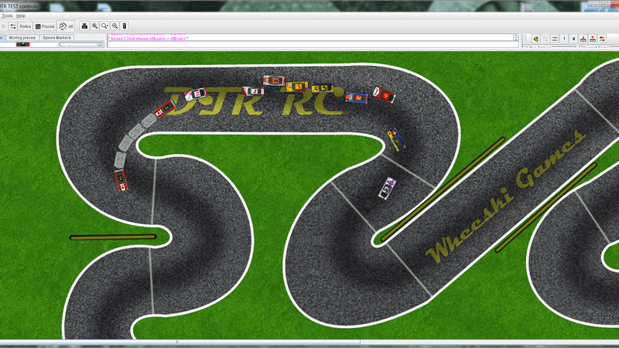The height and width of the screenshot is (348, 619).
Task: Click the camera snapshot icon
Action: (x=84, y=26)
